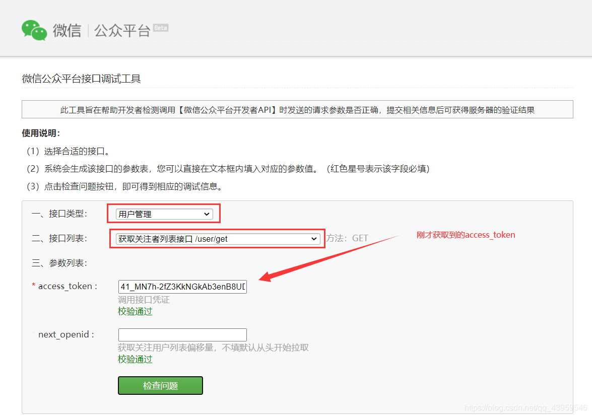
Task: Click the instruction line (1) 选择合适的接口
Action: 68,151
